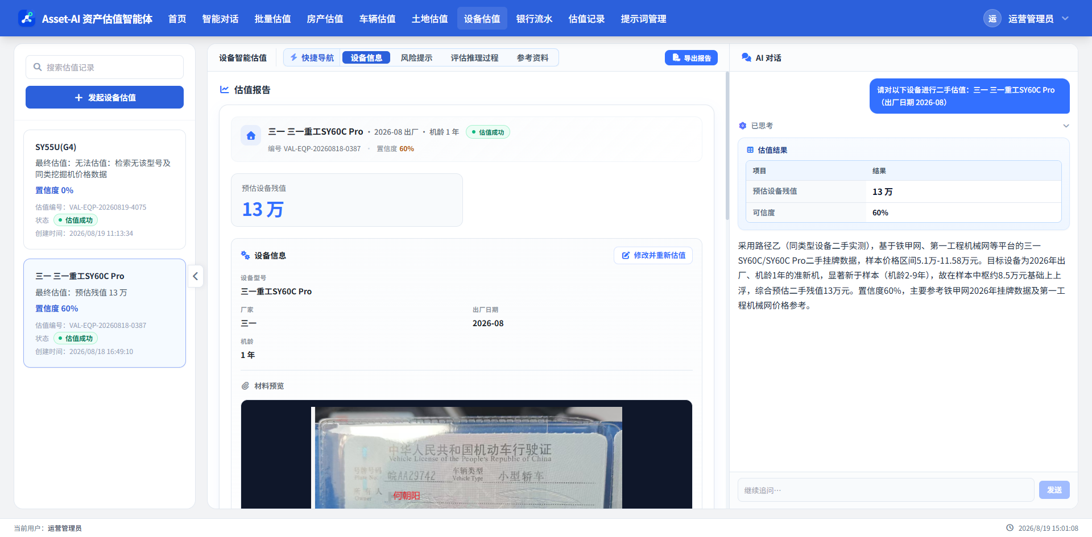Click the blue home icon on device card
This screenshot has width=1092, height=537.
tap(251, 135)
